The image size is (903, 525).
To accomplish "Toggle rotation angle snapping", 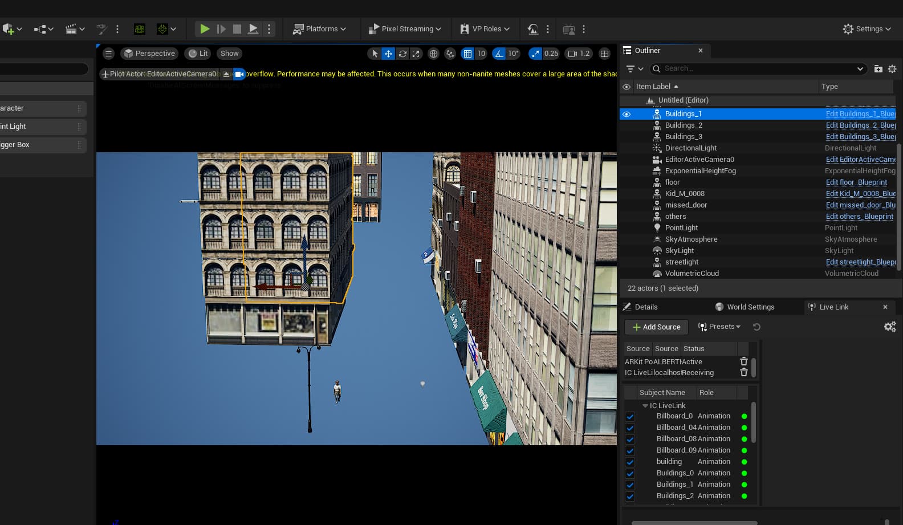I will click(499, 54).
